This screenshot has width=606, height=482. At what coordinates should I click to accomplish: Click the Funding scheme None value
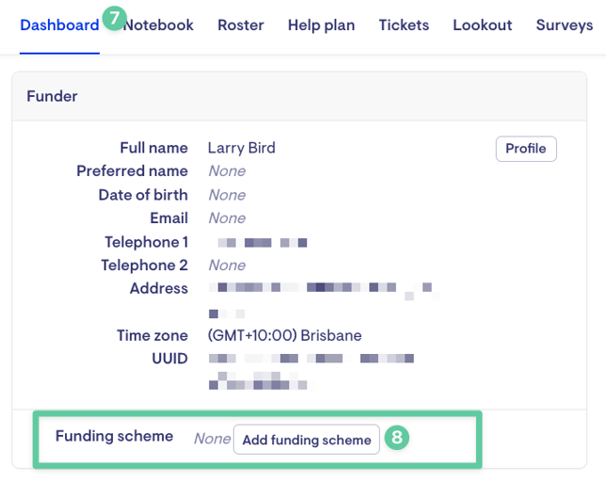pos(212,439)
